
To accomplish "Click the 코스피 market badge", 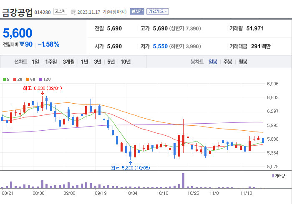I will click(x=60, y=11).
